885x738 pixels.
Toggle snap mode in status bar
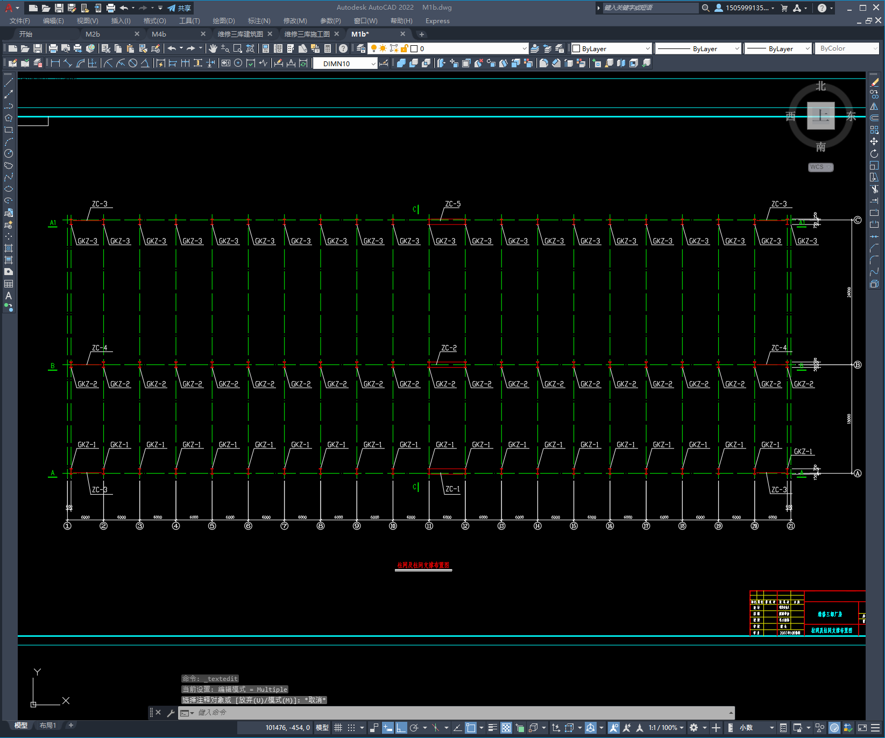(351, 728)
